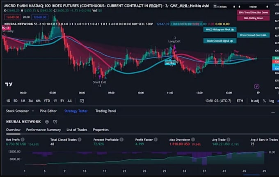Screen dimensions: 279x177
Task: Click the red sell price 12640.00 button
Action: pyautogui.click(x=12, y=17)
